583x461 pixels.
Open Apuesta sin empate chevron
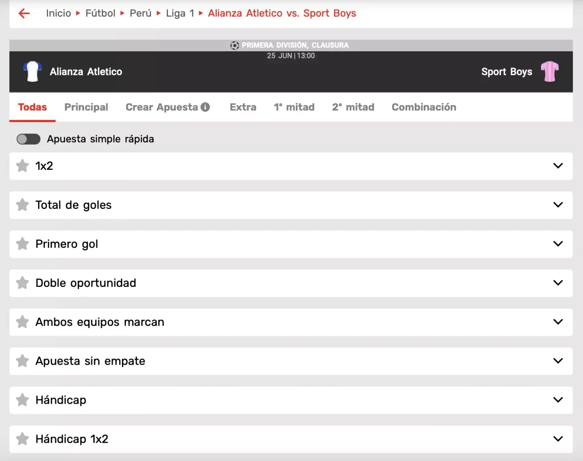tap(558, 361)
